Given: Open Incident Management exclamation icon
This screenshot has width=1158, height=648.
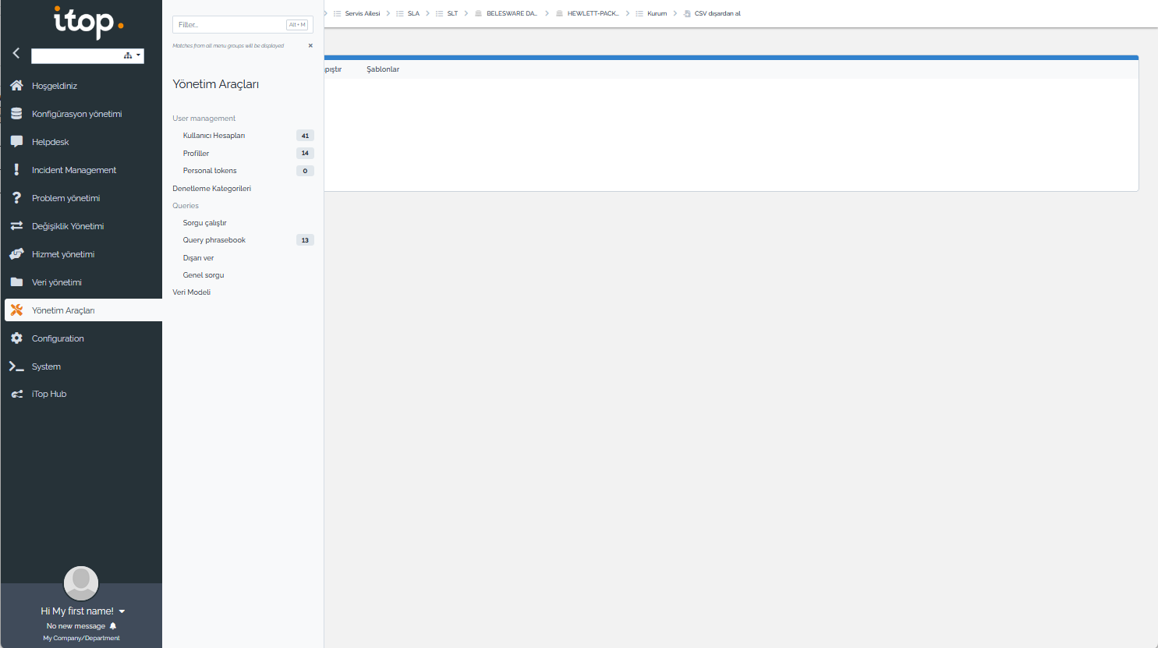Looking at the screenshot, I should 16,169.
